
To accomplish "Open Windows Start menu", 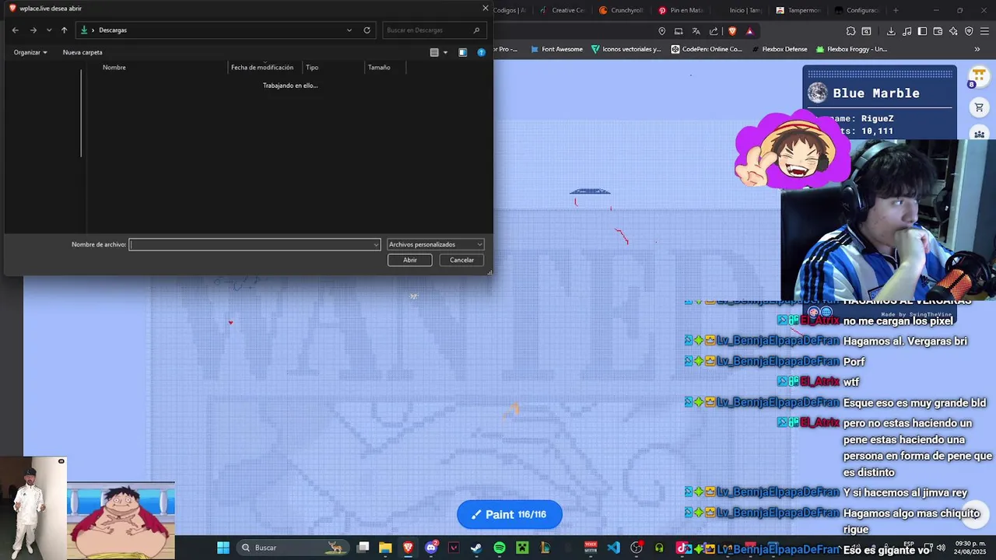I will click(x=223, y=548).
